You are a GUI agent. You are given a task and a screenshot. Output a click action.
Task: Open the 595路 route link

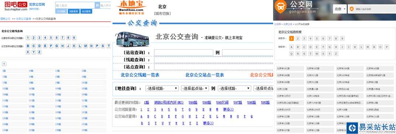265,102
